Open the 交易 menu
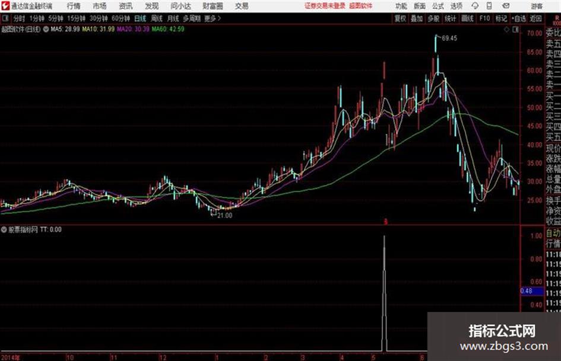This screenshot has height=361, width=561. pos(242,6)
